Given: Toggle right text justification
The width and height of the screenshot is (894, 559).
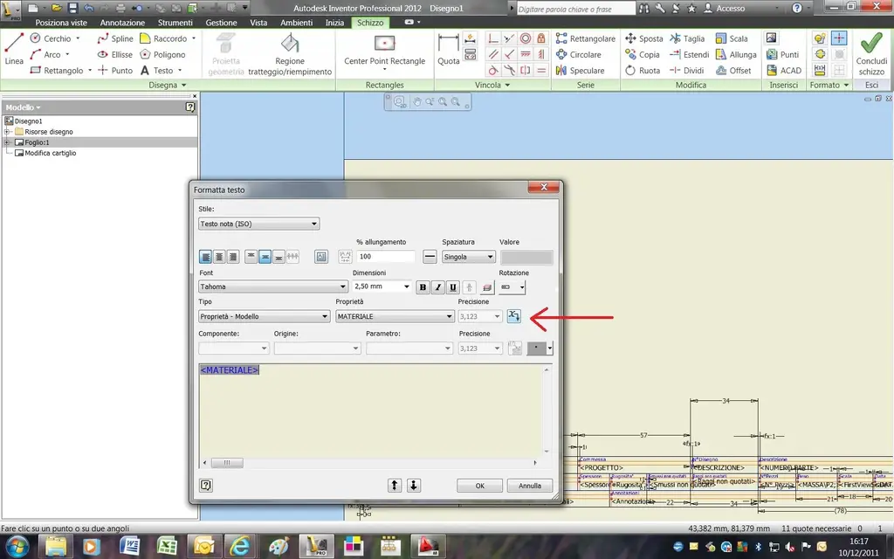Looking at the screenshot, I should tap(232, 257).
